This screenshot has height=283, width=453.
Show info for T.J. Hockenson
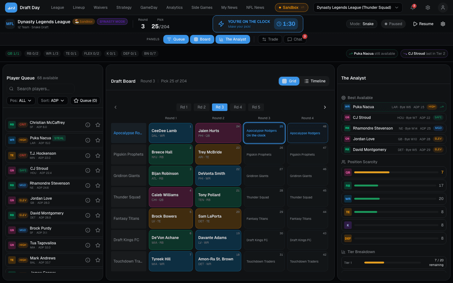click(x=88, y=156)
